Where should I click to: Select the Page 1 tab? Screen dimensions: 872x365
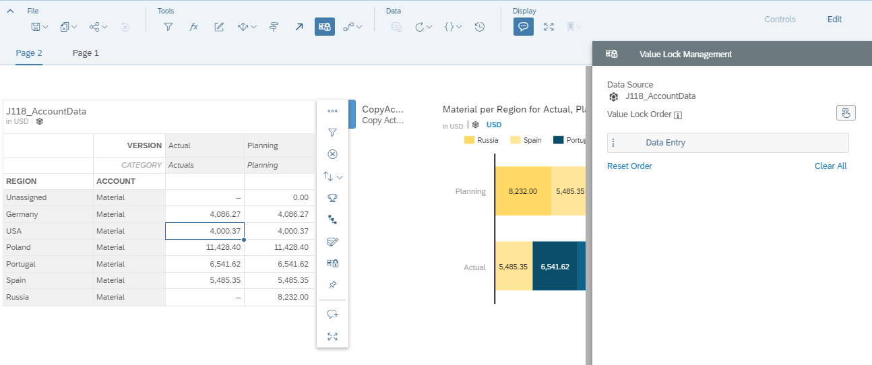(x=86, y=53)
